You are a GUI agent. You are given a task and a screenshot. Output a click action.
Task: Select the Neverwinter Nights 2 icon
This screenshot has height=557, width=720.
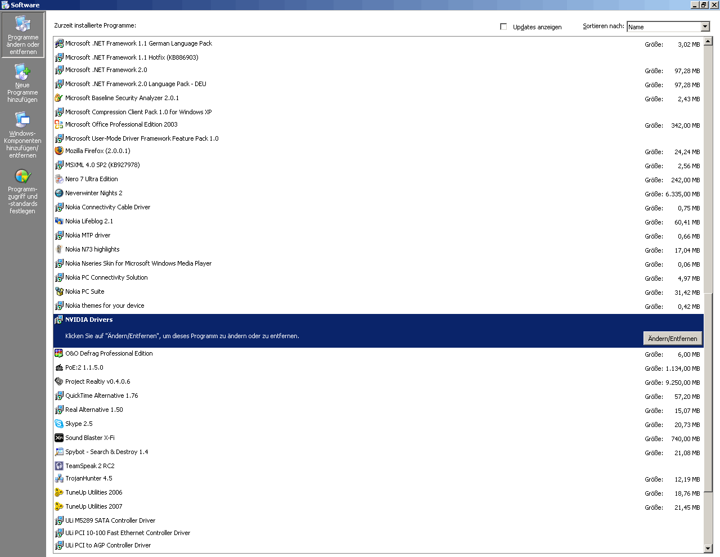[x=59, y=193]
